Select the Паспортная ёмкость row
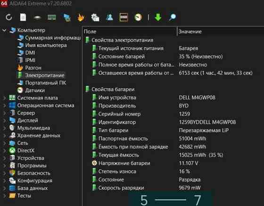Viewport: 264px width, 206px height. click(x=173, y=139)
